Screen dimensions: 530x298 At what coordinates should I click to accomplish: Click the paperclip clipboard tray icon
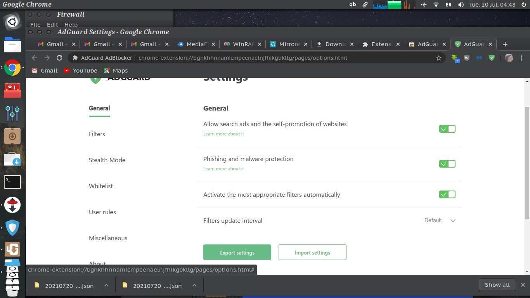pos(365,5)
